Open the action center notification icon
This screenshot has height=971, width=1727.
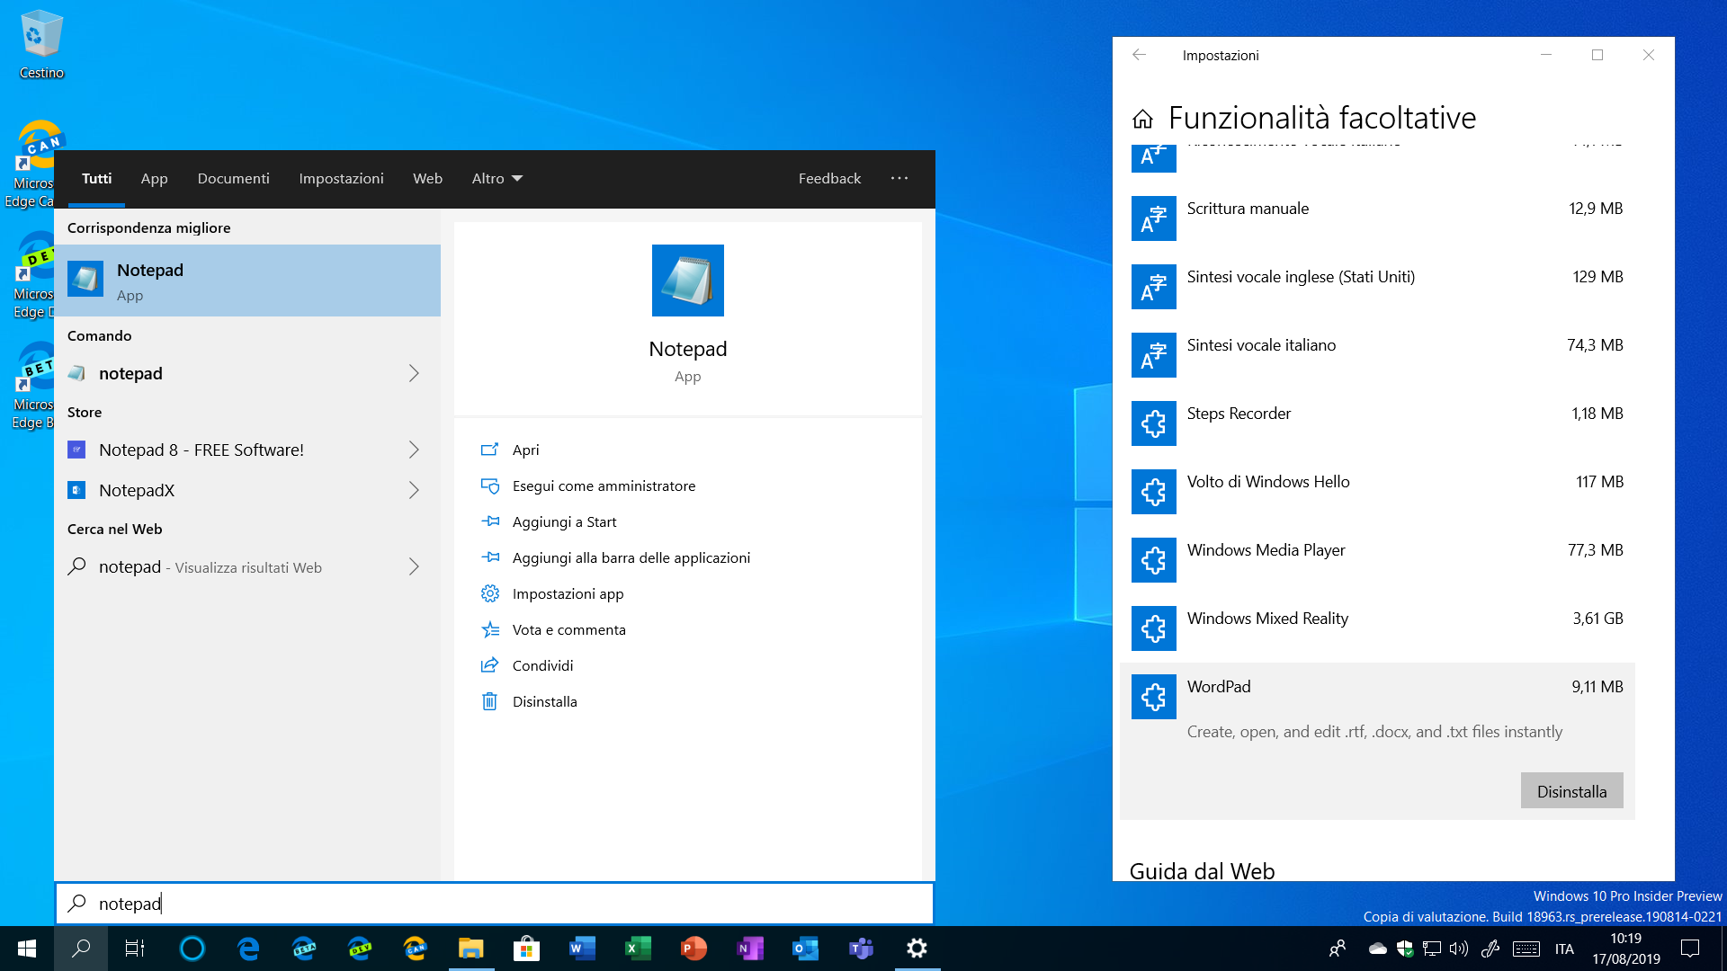point(1690,949)
